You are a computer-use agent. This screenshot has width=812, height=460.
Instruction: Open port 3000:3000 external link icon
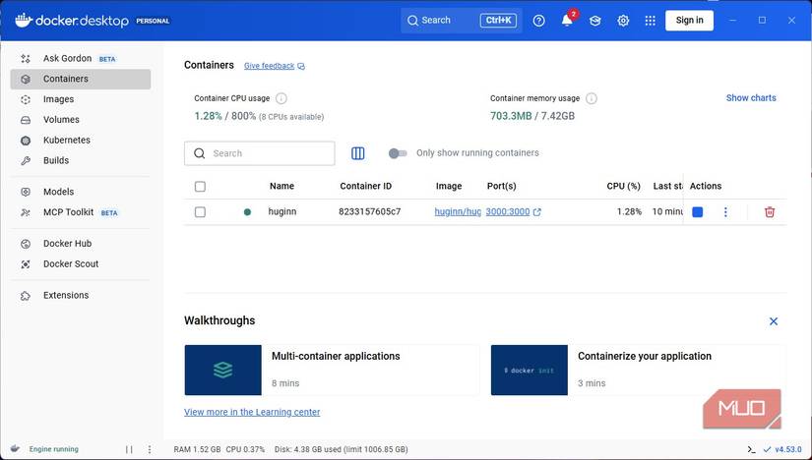(537, 211)
